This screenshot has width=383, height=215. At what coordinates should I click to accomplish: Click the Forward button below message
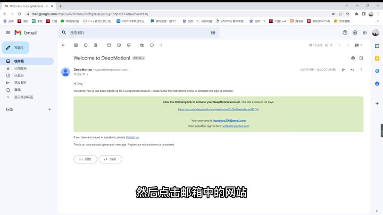point(111,159)
